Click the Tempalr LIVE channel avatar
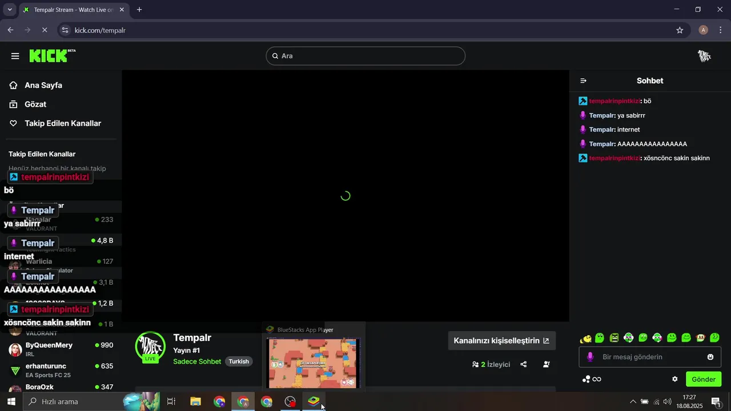Image resolution: width=731 pixels, height=411 pixels. [x=150, y=346]
